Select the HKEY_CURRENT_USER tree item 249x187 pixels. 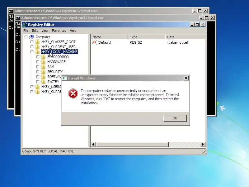pos(59,47)
